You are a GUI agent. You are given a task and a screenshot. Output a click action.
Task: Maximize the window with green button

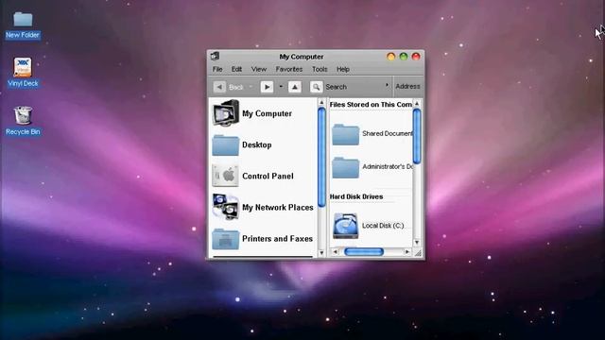[x=404, y=57]
